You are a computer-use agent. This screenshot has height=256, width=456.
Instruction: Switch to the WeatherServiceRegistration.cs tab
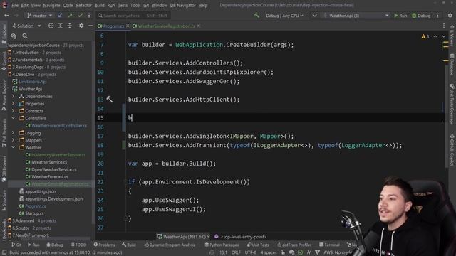(166, 26)
